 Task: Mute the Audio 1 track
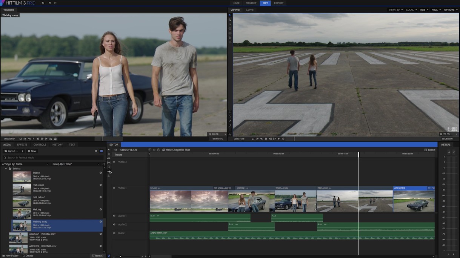(x=114, y=216)
